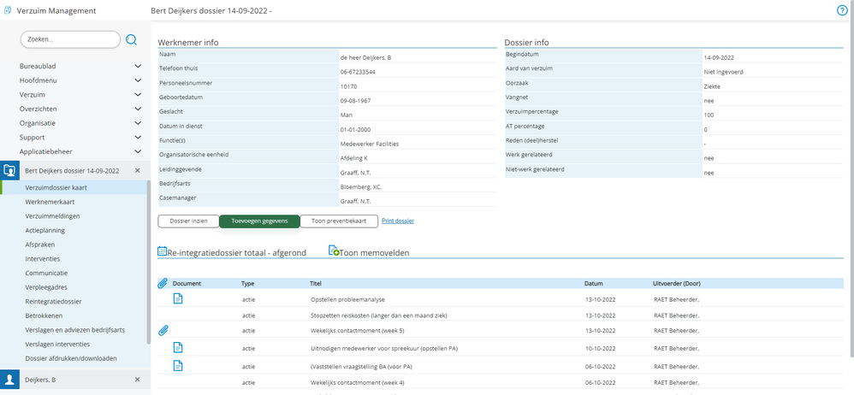Viewport: 854px width, 395px height.
Task: Expand the Verzuim menu section
Action: coord(138,94)
